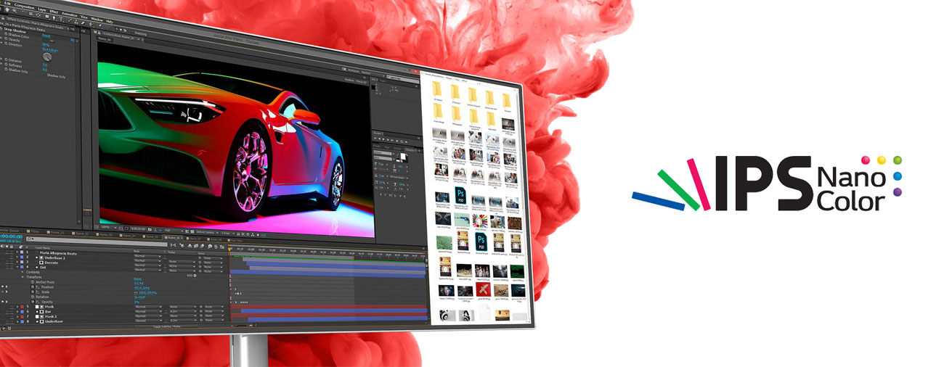This screenshot has width=944, height=367.
Task: Expand the Bar layer
Action: [17, 312]
